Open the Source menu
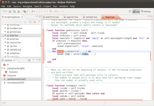 point(17,6)
